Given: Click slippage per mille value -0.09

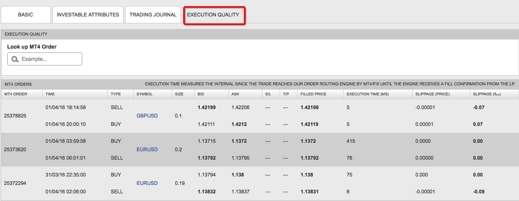Looking at the screenshot, I should coord(479,191).
